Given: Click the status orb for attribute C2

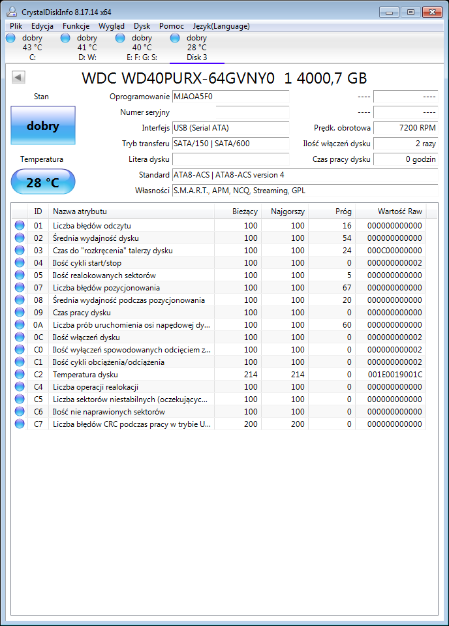Looking at the screenshot, I should 20,374.
